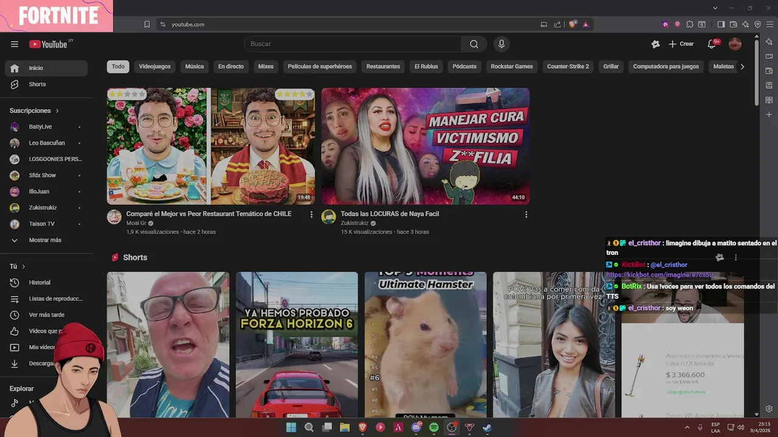Select the Pódcasts filter chip
Viewport: 778px width, 437px height.
click(x=464, y=67)
